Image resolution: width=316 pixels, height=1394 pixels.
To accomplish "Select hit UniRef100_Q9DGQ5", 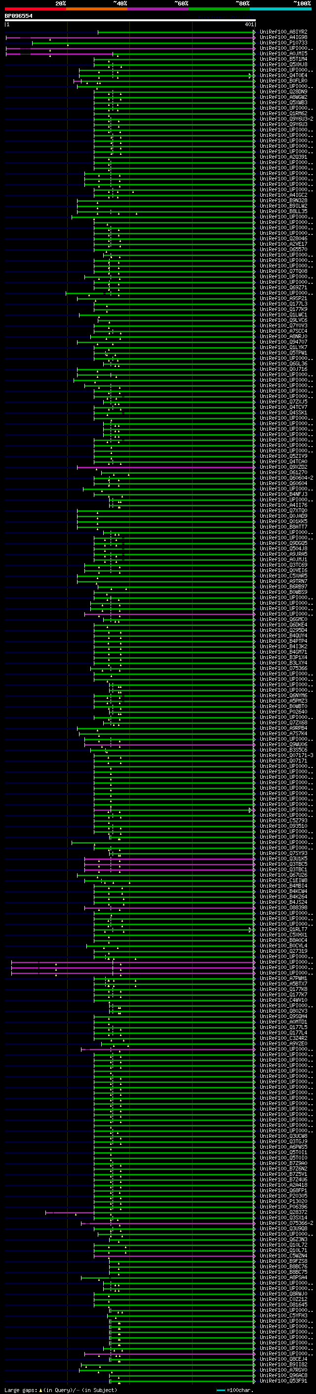I will pos(283,543).
